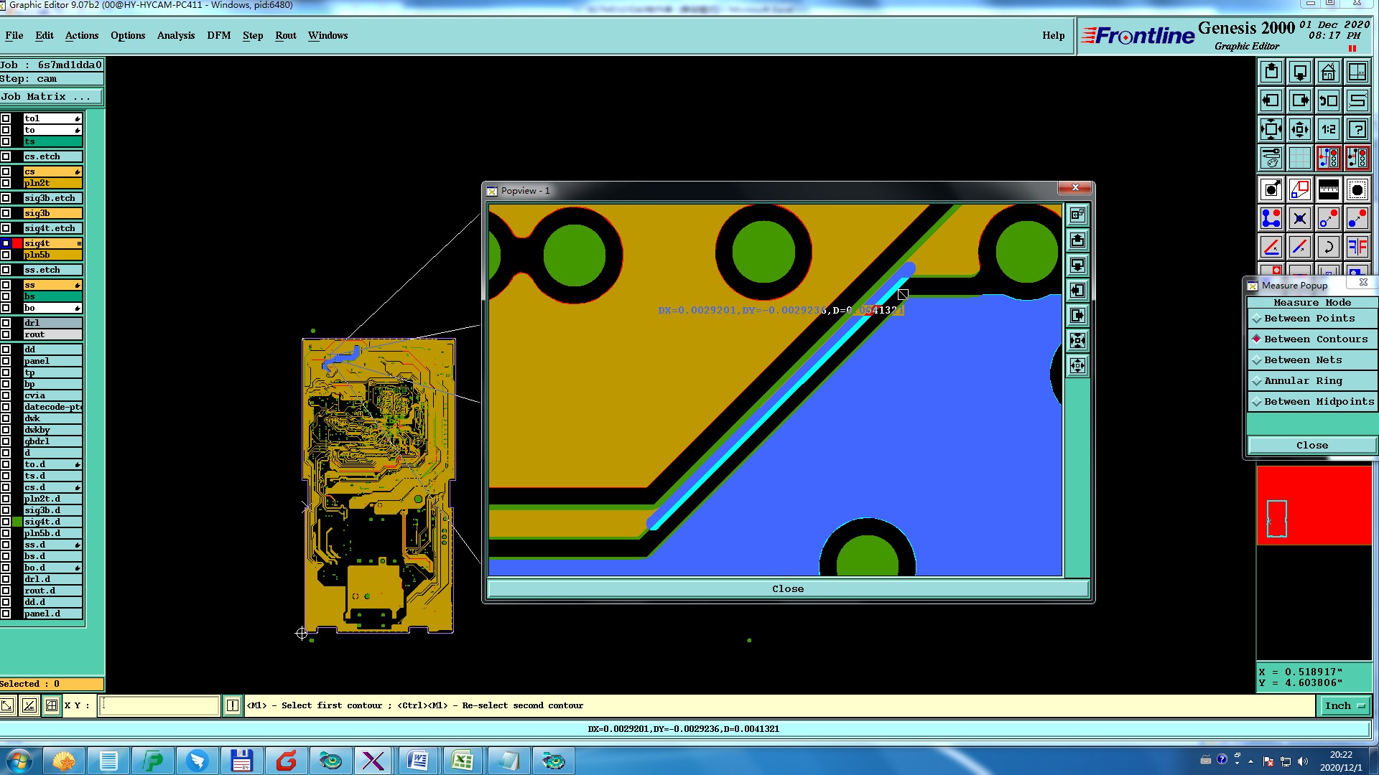Select the ruler measure tool icon
Viewport: 1379px width, 775px height.
(x=1328, y=189)
